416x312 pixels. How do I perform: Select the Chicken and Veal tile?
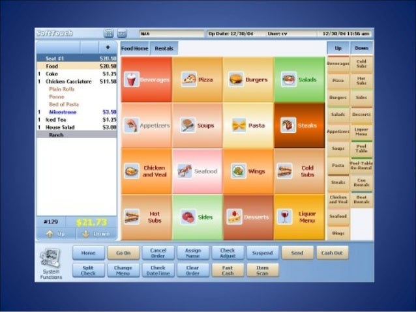[x=147, y=171]
